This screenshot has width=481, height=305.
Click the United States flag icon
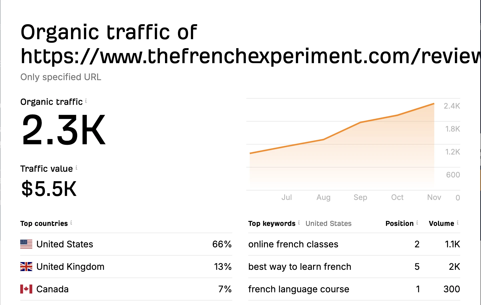pyautogui.click(x=26, y=244)
